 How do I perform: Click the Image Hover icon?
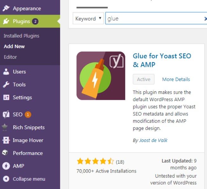pyautogui.click(x=6, y=140)
